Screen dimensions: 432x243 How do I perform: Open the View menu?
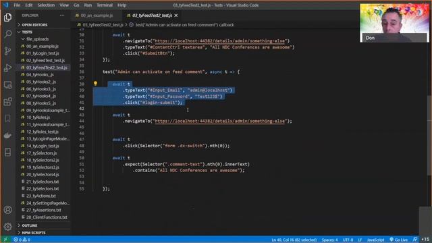[x=64, y=5]
